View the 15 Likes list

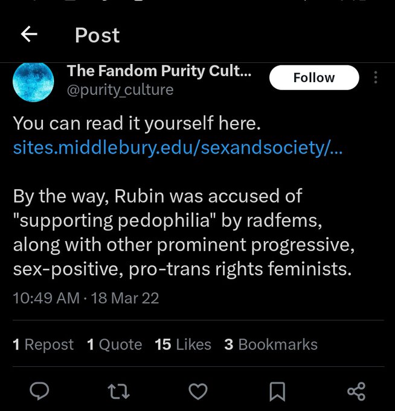183,345
